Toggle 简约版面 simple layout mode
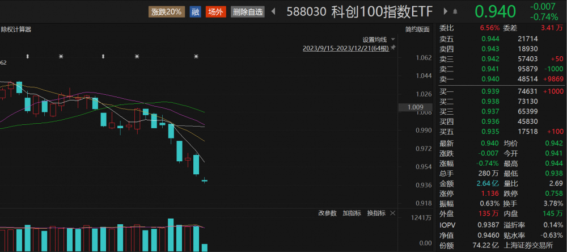The image size is (567, 252). click(417, 30)
